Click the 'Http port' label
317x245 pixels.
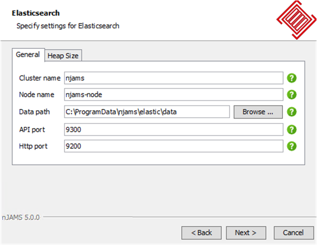click(33, 146)
